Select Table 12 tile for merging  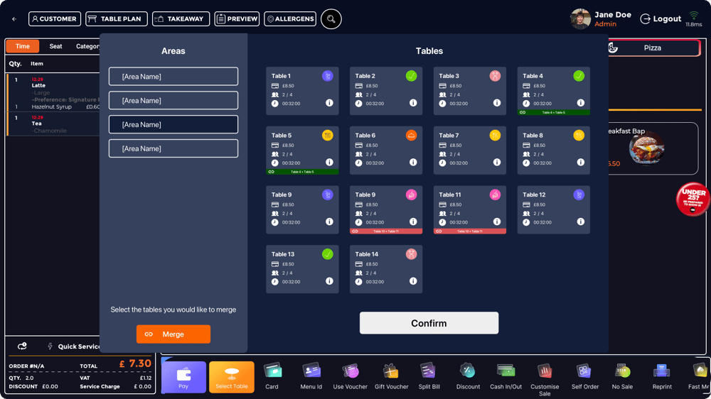coord(553,209)
